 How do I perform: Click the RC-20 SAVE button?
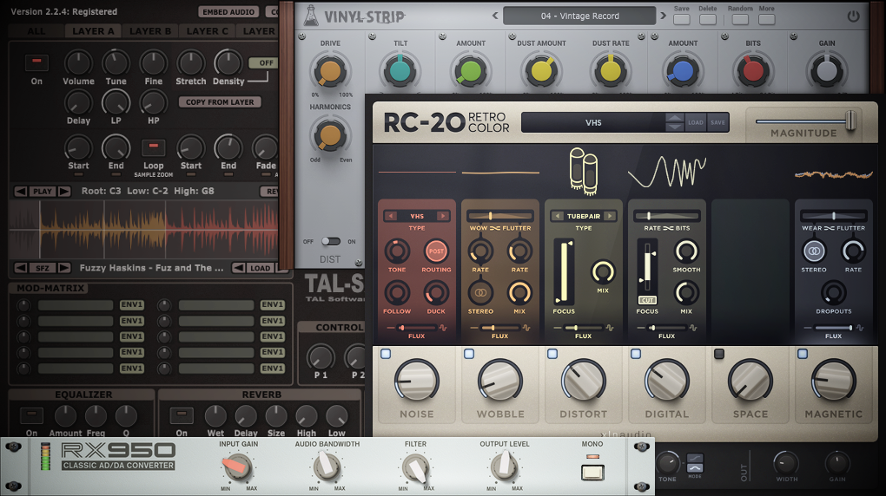[717, 122]
